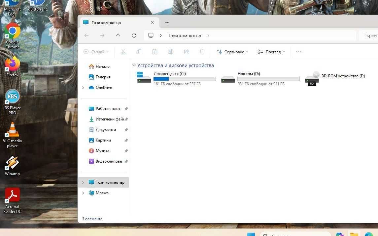
Task: Click chevron before Този компютър in address bar
Action: pos(161,36)
